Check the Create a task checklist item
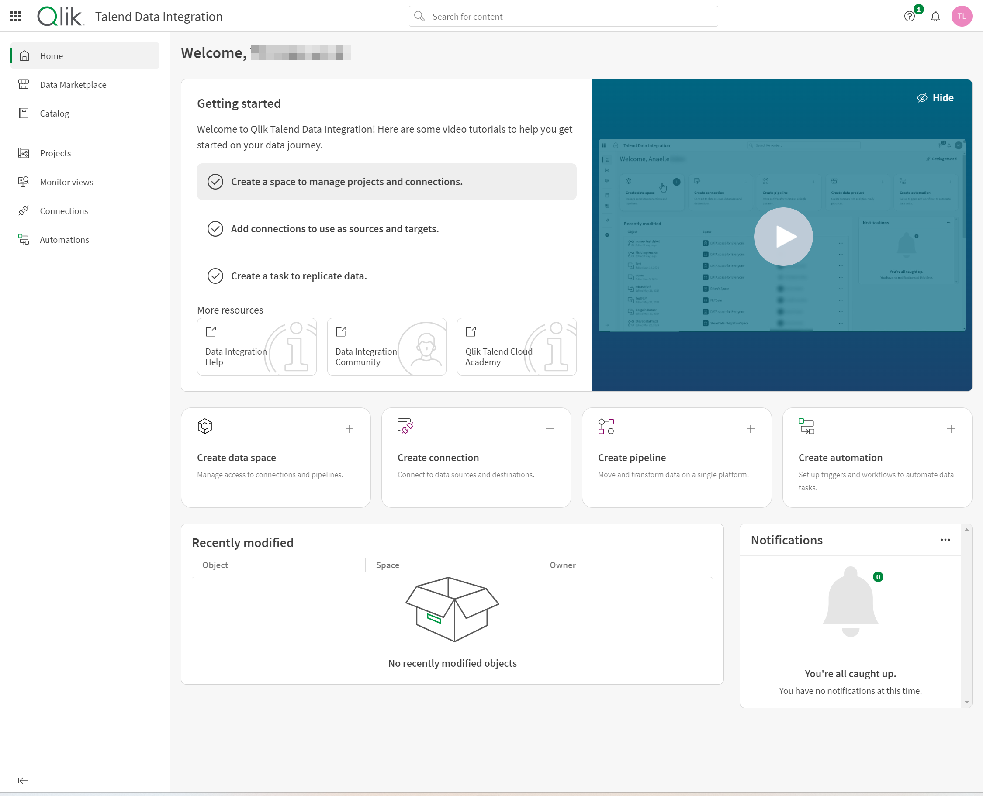The width and height of the screenshot is (983, 796). (x=215, y=275)
